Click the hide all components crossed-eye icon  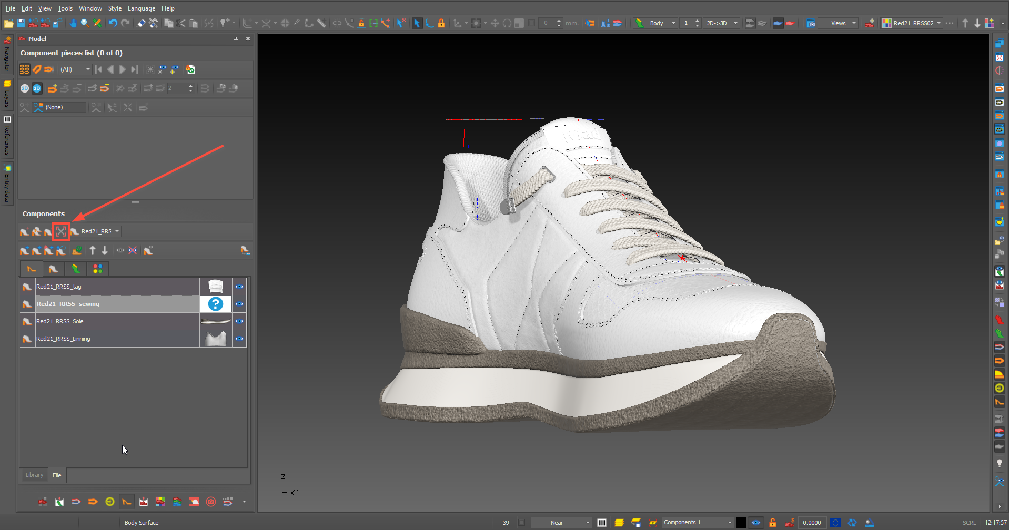pos(133,251)
